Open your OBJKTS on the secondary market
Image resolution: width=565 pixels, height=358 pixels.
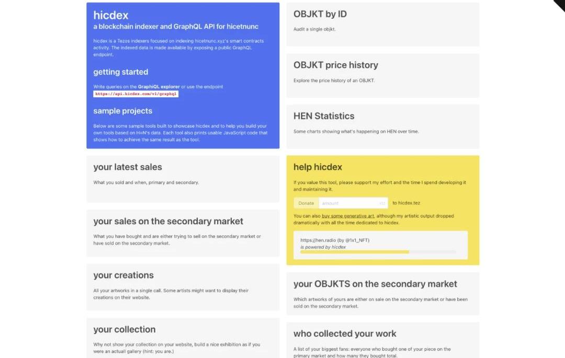[382, 294]
